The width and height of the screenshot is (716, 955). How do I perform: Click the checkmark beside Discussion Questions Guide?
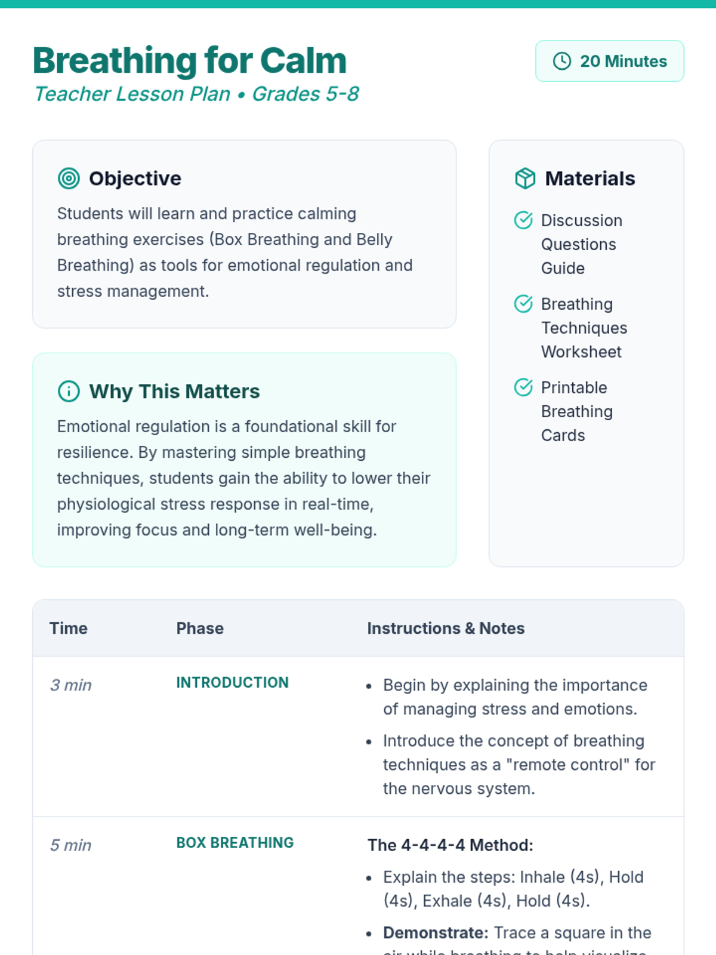pos(523,220)
